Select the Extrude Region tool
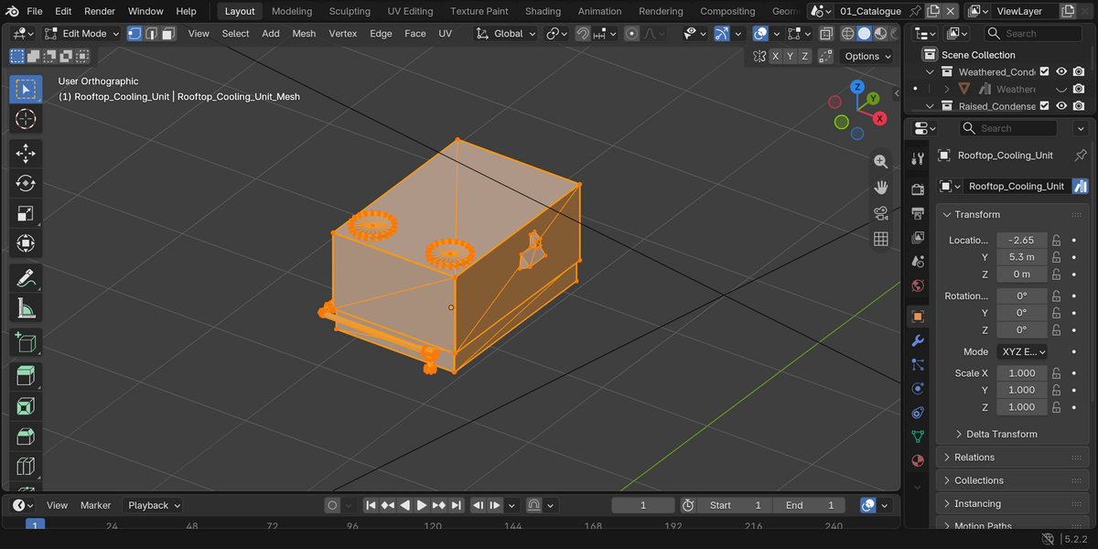 tap(26, 376)
